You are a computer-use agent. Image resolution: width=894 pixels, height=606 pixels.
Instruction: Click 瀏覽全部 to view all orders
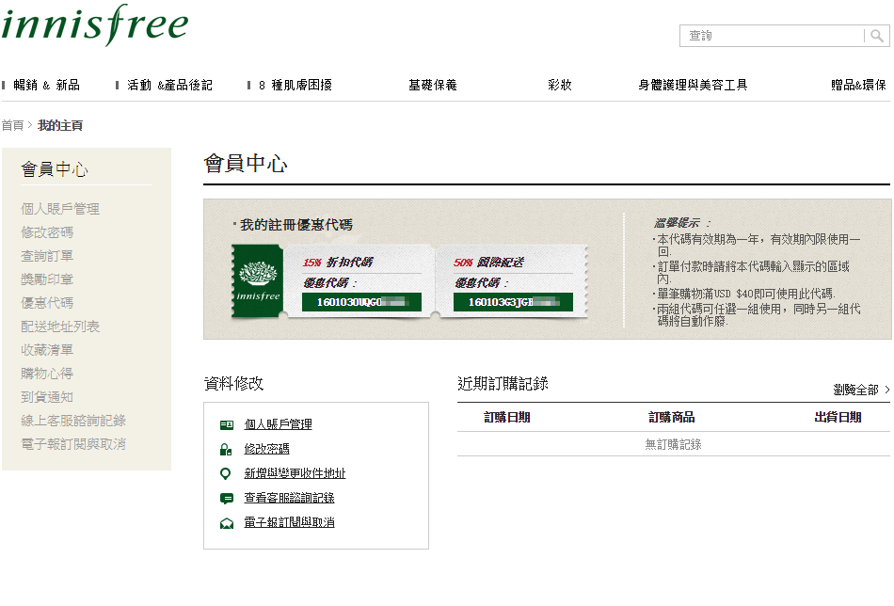tap(855, 390)
